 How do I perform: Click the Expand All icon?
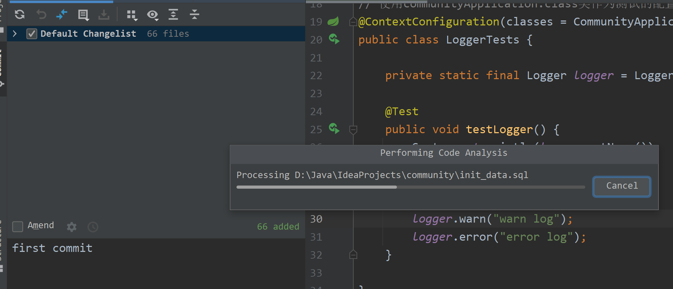coord(173,14)
